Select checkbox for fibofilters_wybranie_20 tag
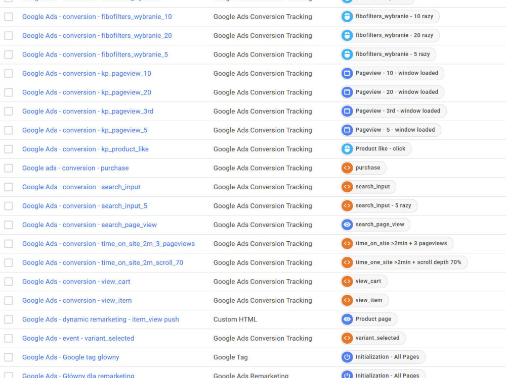This screenshot has height=378, width=506. coord(9,36)
